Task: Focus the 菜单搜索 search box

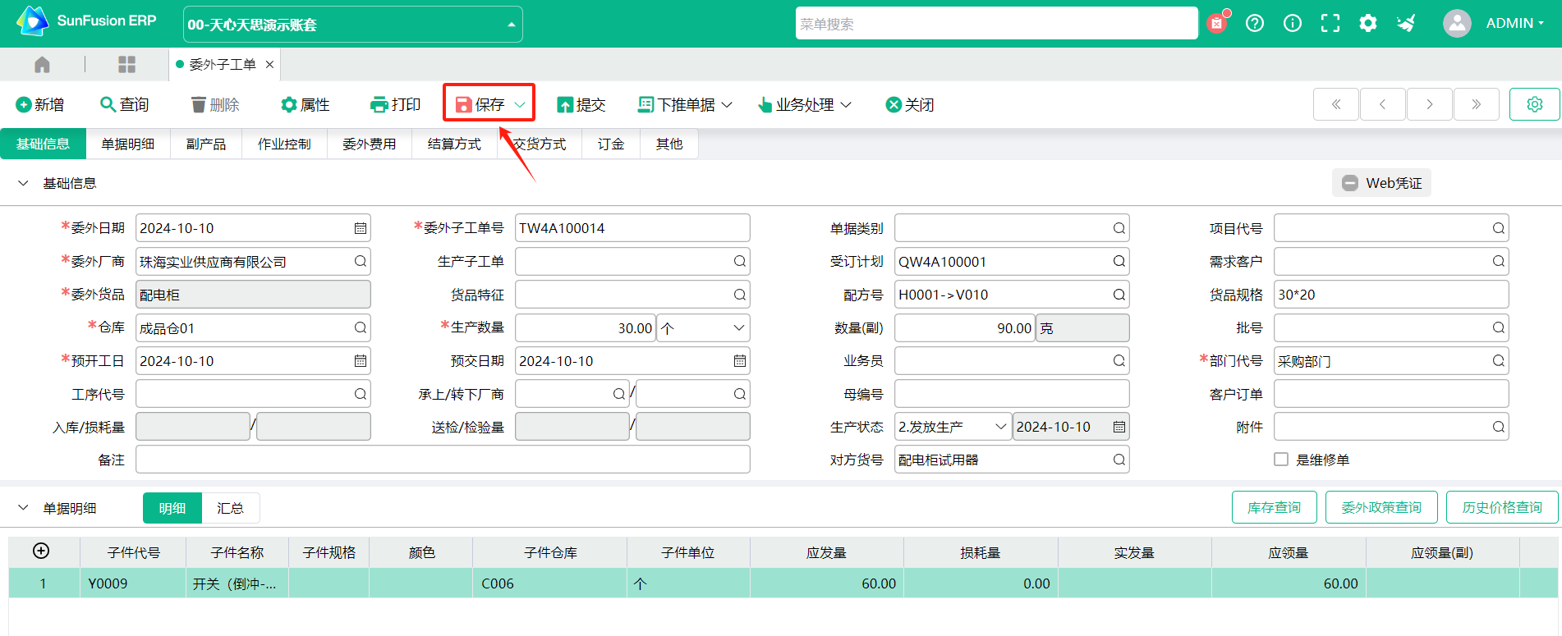Action: pos(996,24)
